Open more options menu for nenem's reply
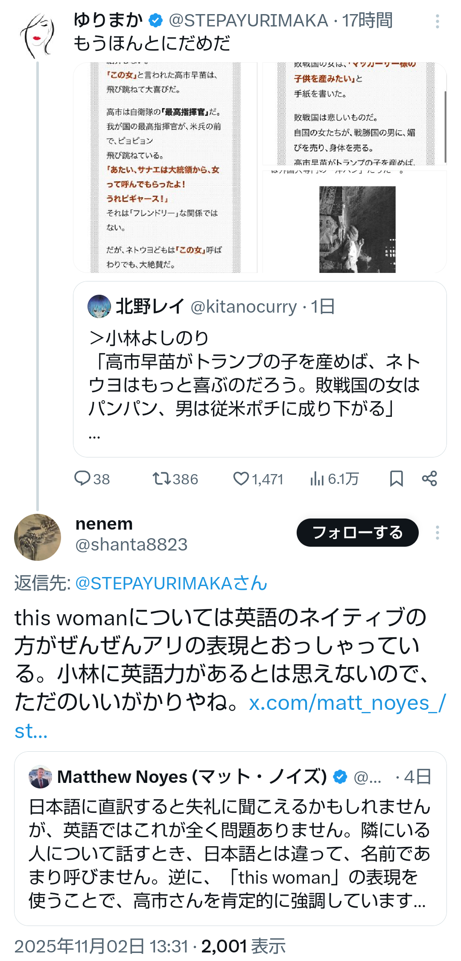 click(x=437, y=533)
